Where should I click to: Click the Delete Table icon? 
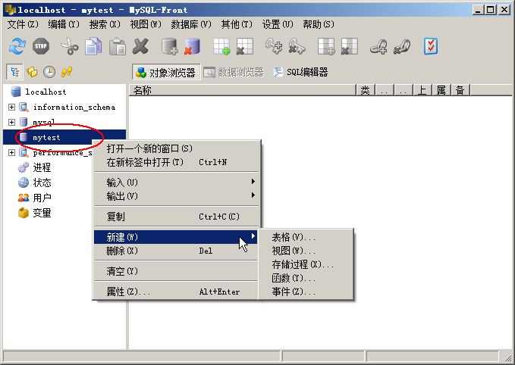point(245,46)
